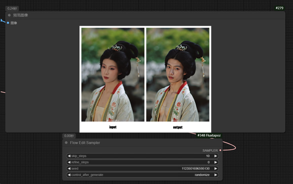Decrease refine_steps using the left arrow
This screenshot has width=293, height=184.
[x=69, y=162]
